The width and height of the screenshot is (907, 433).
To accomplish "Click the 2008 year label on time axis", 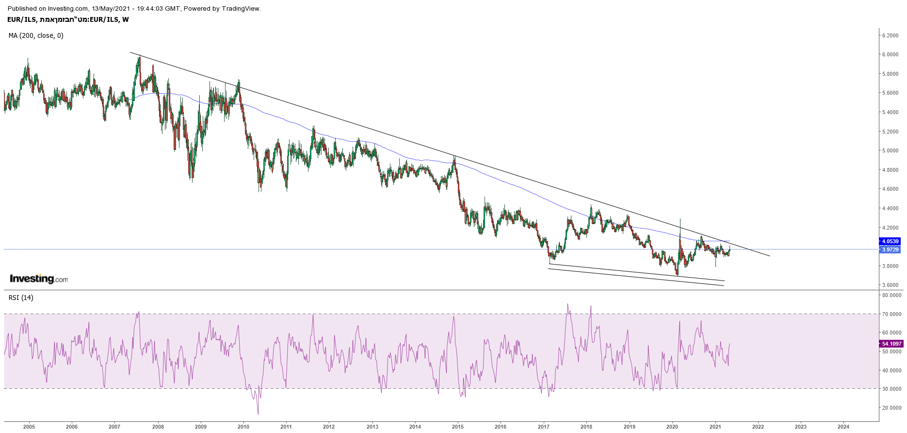I will pos(158,427).
